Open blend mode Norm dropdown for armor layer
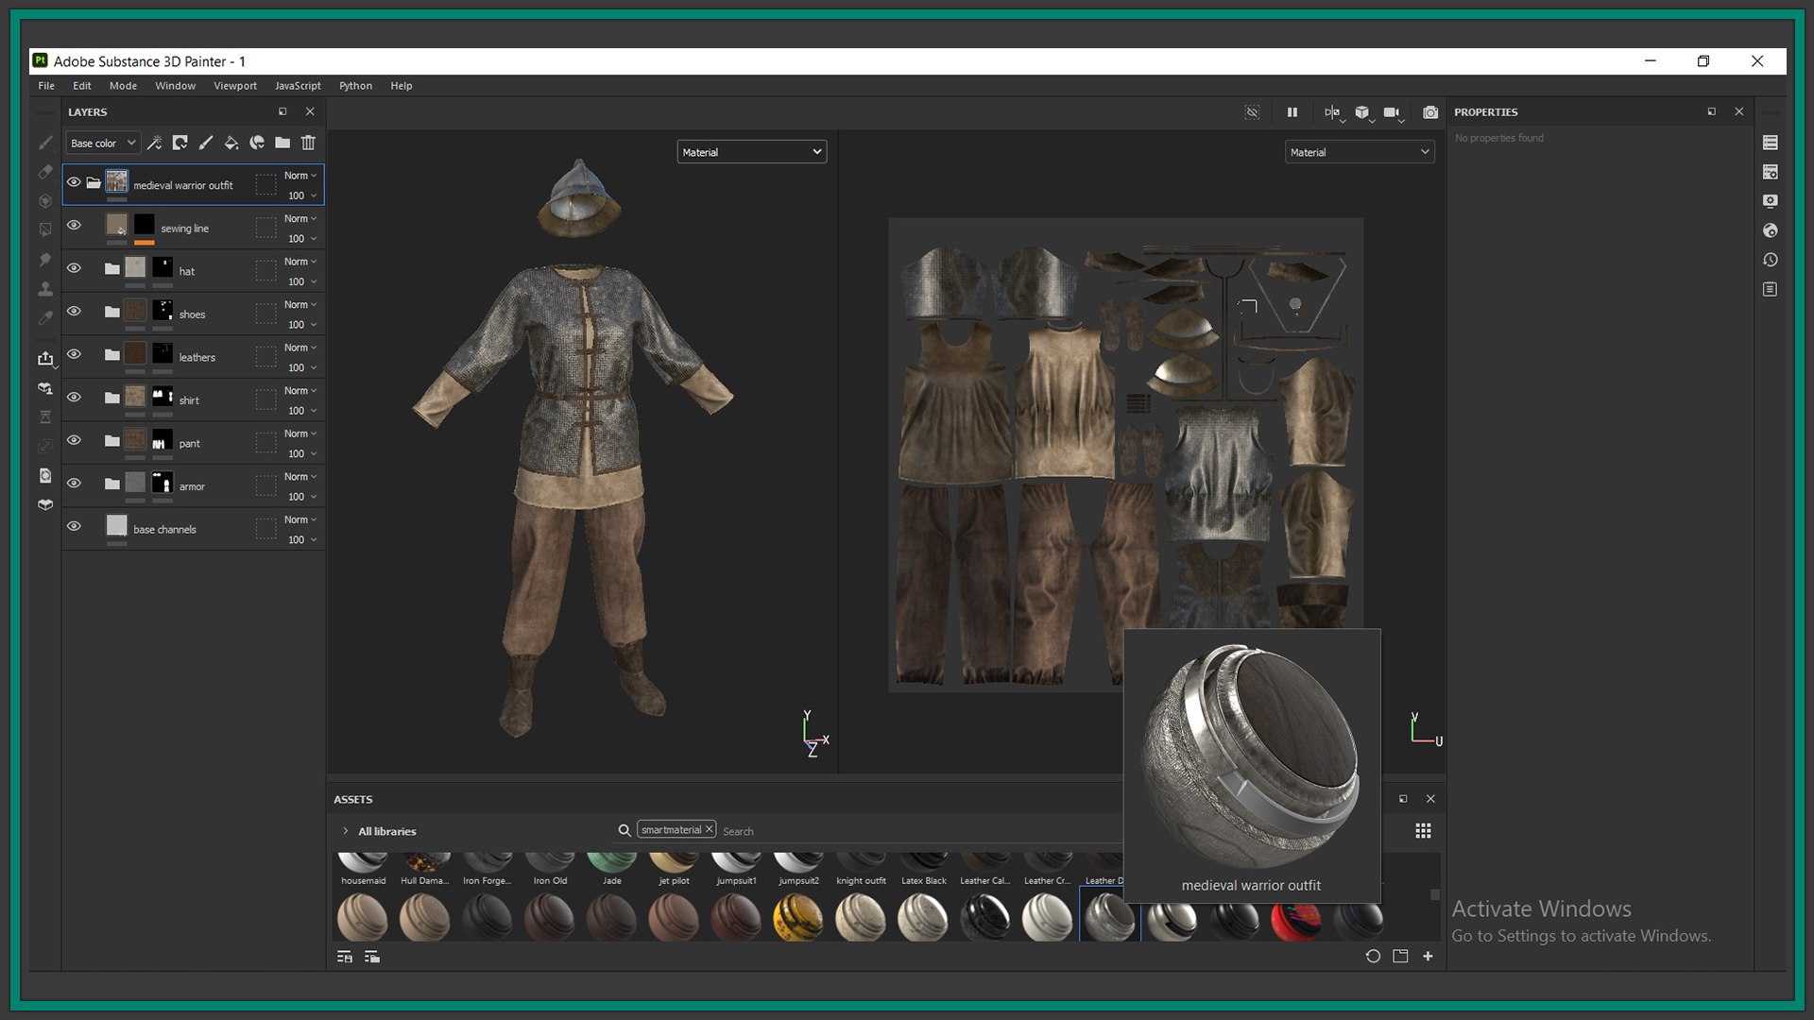 pos(300,477)
